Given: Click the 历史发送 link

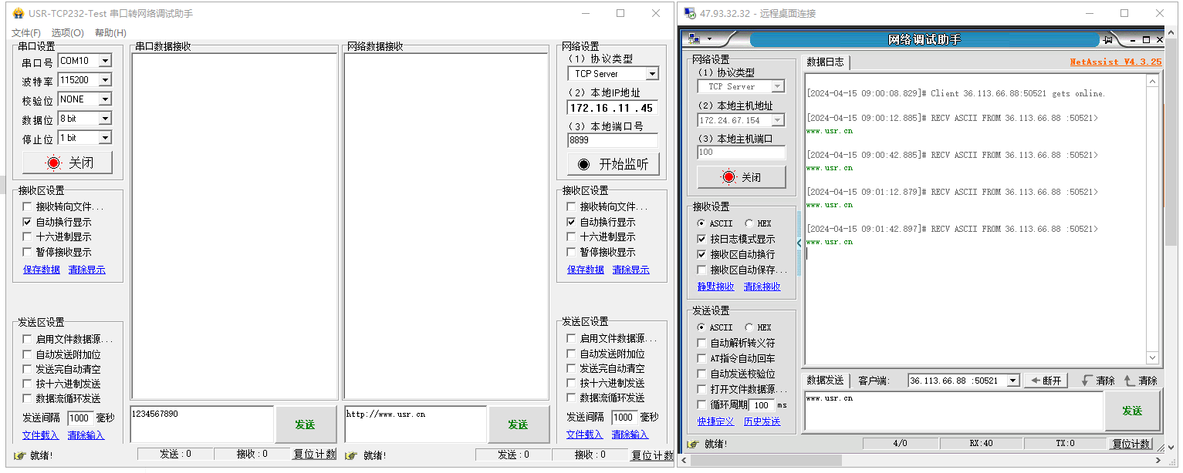Looking at the screenshot, I should [x=761, y=421].
